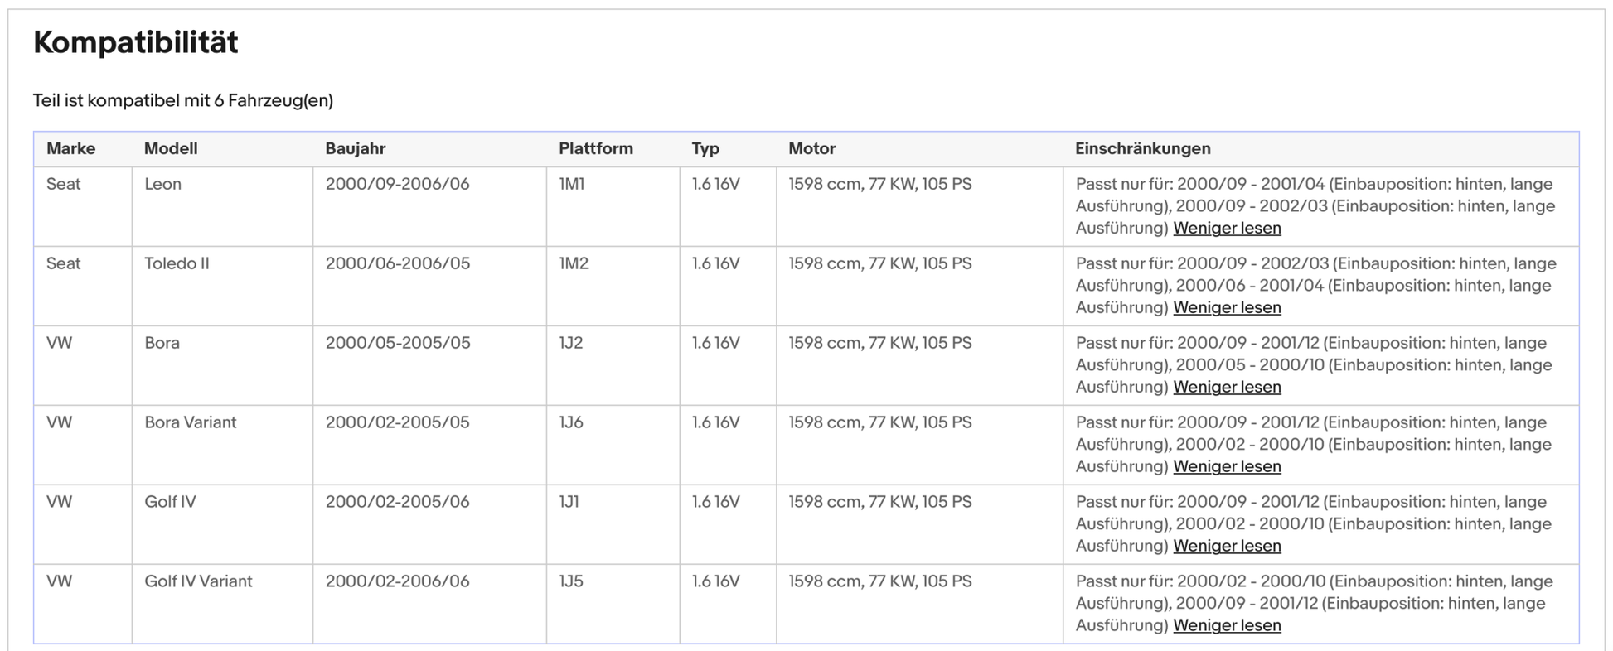Collapse the Golf IV restrictions text

pos(1227,546)
